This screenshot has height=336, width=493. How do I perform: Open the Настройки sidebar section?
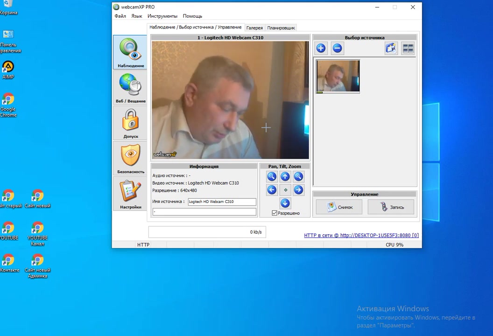pos(130,194)
